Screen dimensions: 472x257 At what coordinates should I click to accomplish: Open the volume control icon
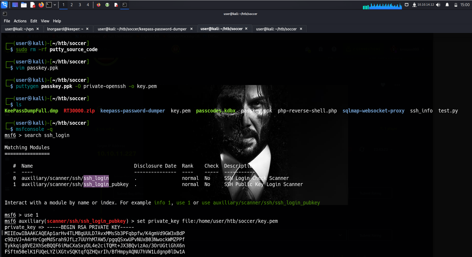tap(438, 5)
